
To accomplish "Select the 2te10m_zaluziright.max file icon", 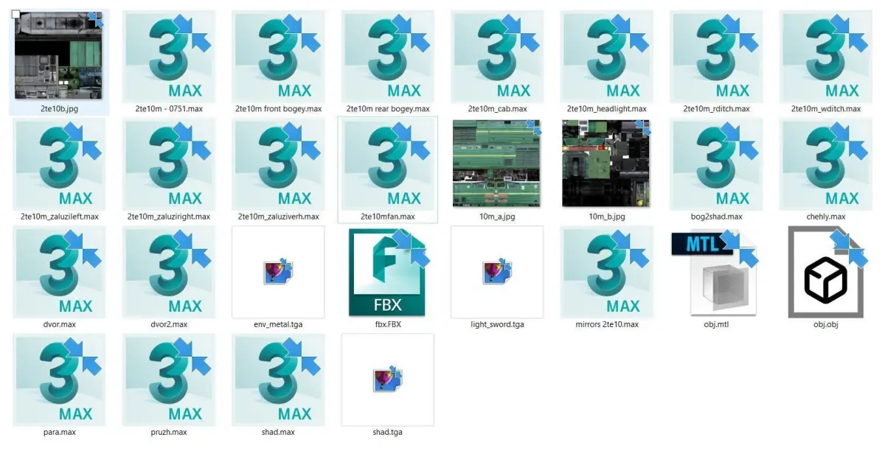I will coord(169,164).
